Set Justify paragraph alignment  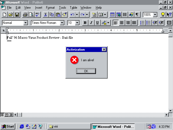pos(134,23)
